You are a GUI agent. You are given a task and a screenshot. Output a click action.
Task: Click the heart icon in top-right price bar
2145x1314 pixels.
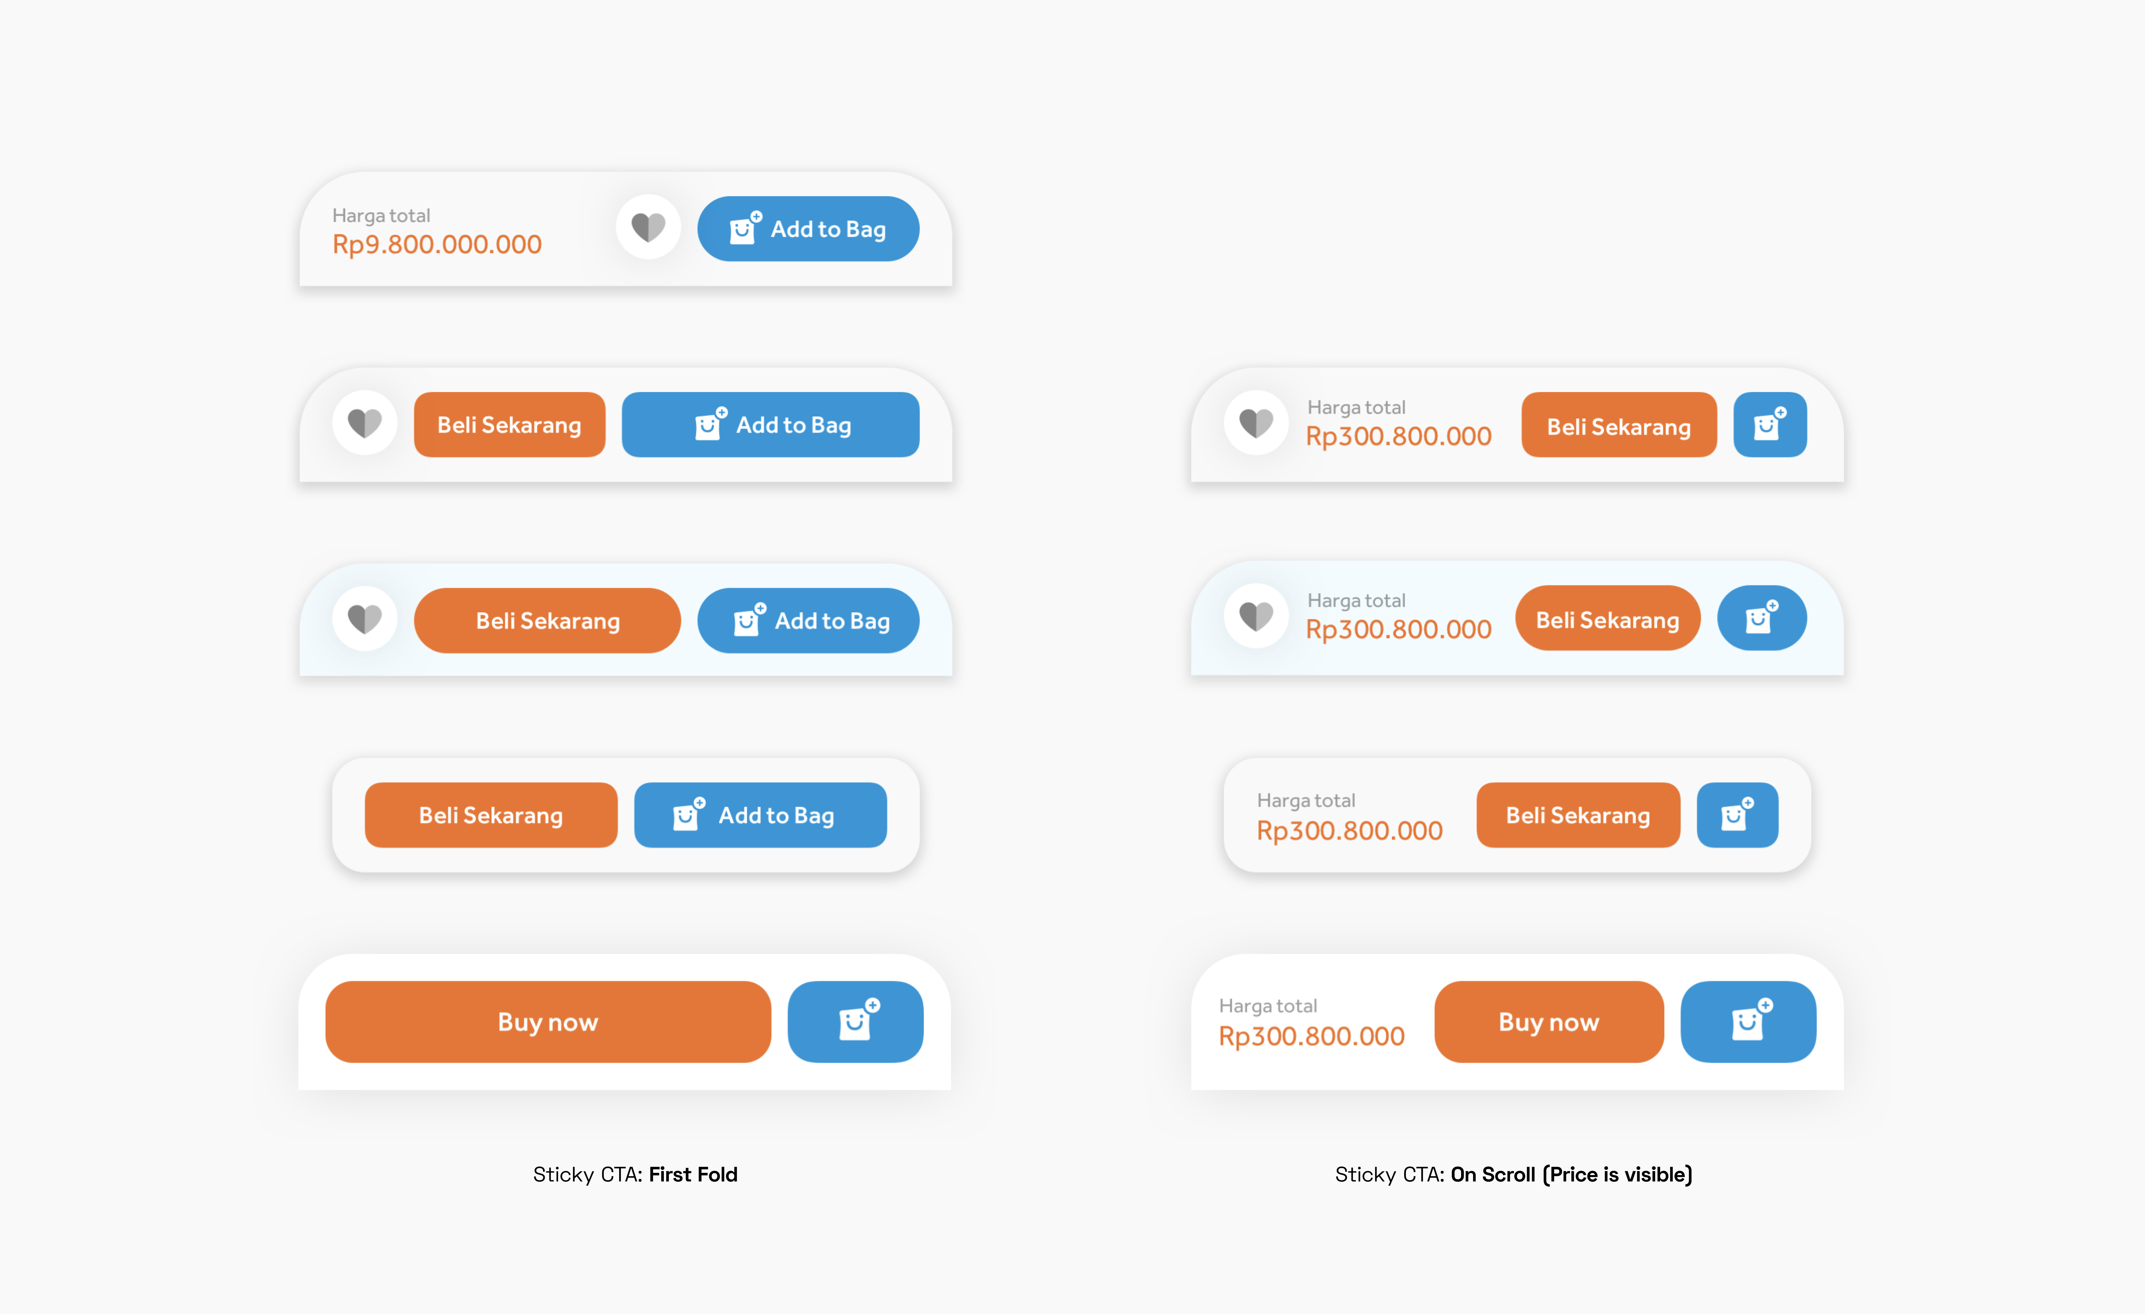(x=1256, y=423)
